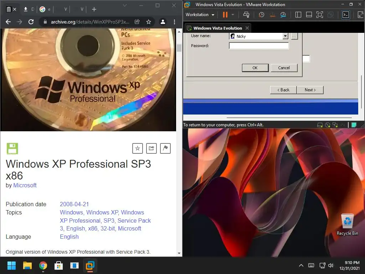The height and width of the screenshot is (274, 365).
Task: Click the volume icon in system tray
Action: tap(330, 265)
